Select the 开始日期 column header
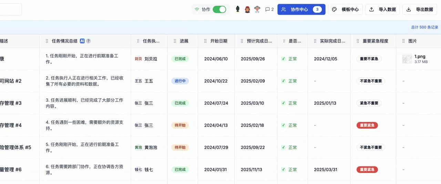 tap(216, 41)
